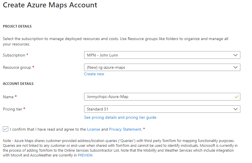Click the PREVIEW link in the note

[x=85, y=155]
